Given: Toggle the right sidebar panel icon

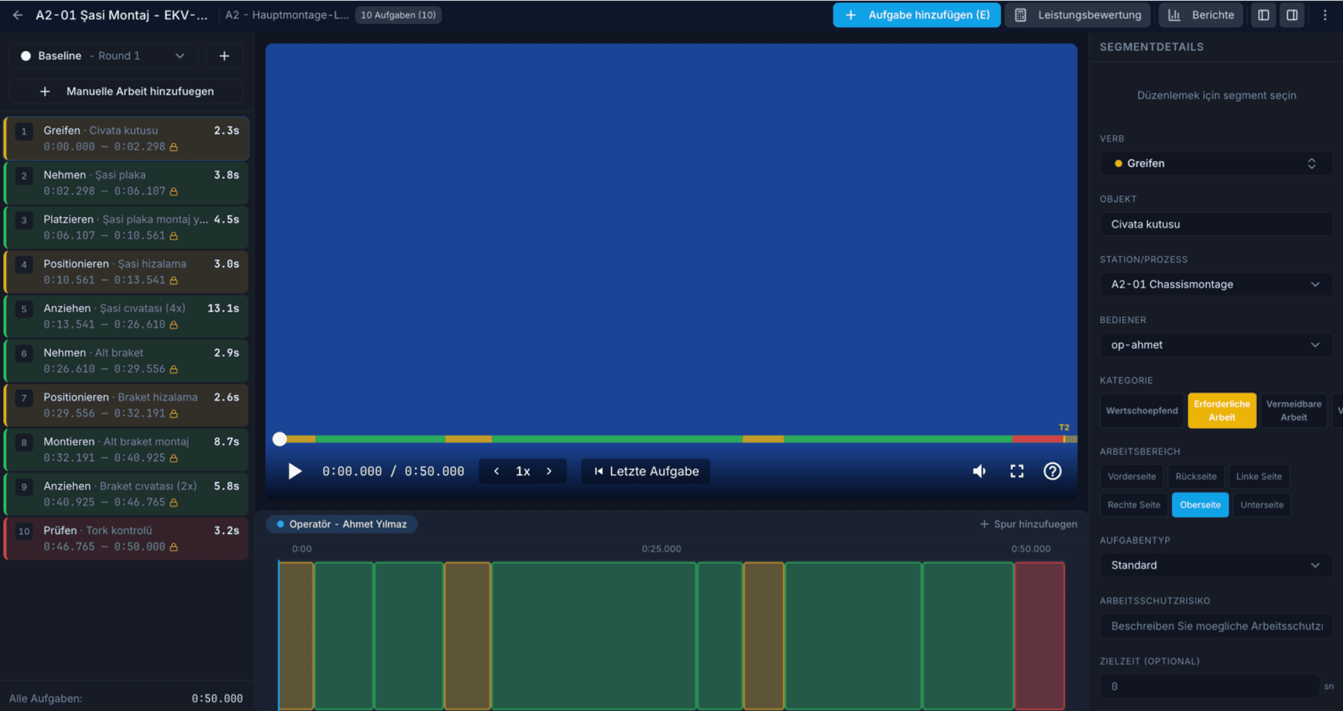Looking at the screenshot, I should pos(1292,15).
